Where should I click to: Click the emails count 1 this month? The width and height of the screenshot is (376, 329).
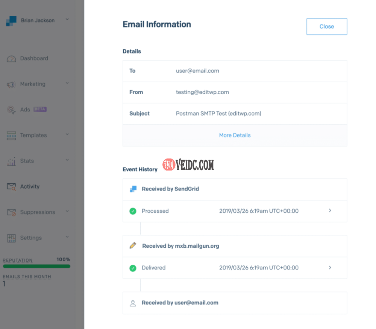[4, 284]
